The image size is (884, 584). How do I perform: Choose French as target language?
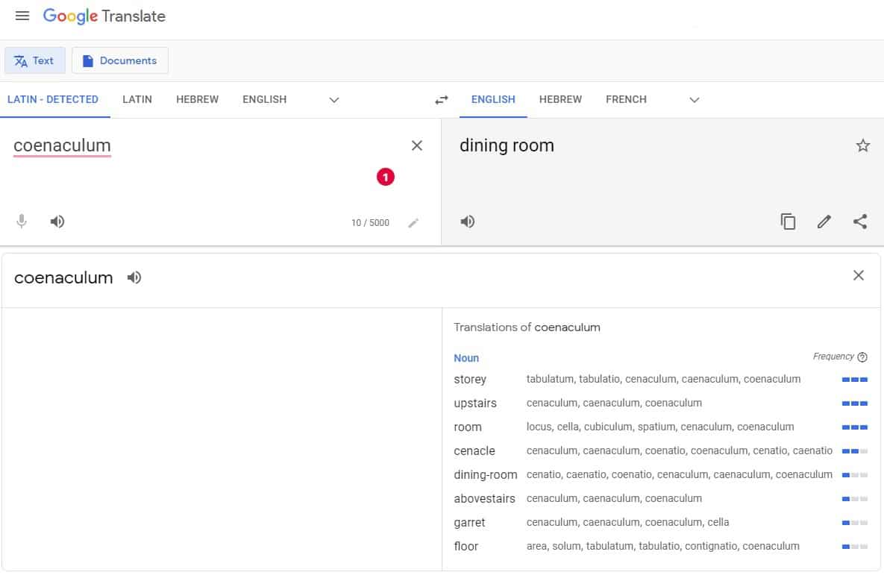626,99
